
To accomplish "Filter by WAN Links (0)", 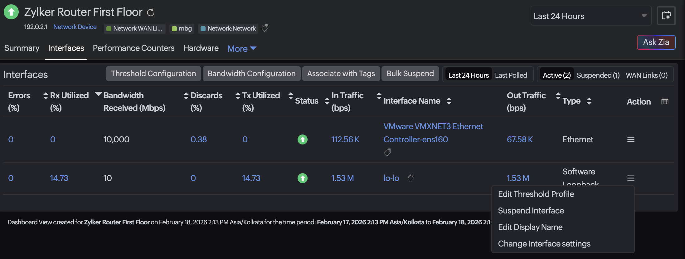I will click(647, 75).
